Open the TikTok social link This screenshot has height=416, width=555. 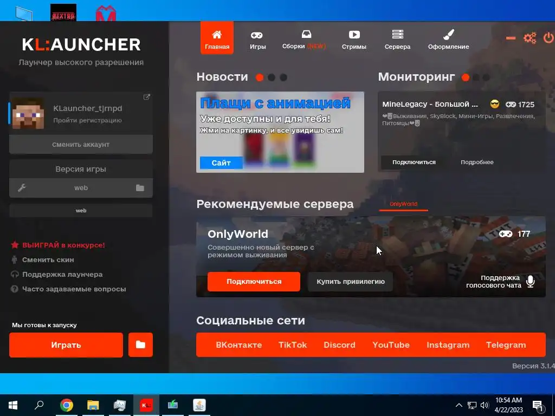pyautogui.click(x=293, y=345)
